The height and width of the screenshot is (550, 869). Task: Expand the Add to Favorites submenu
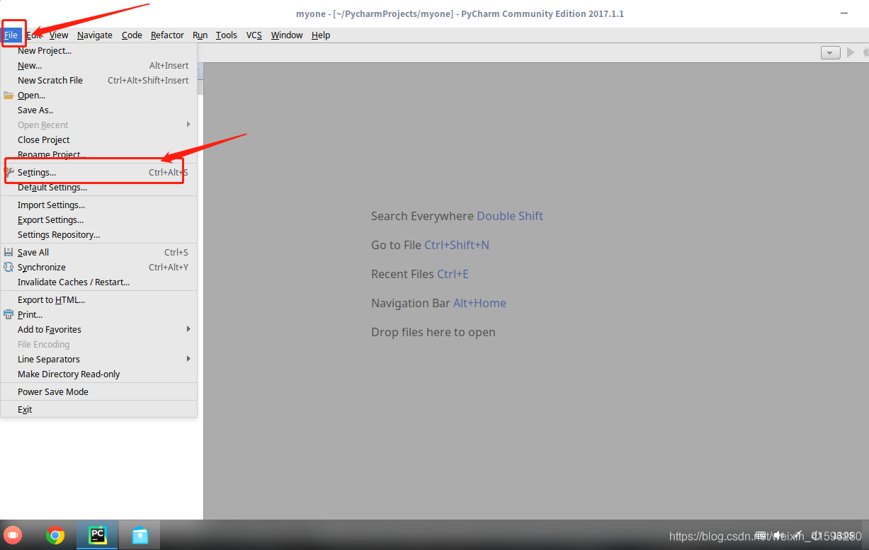point(98,329)
